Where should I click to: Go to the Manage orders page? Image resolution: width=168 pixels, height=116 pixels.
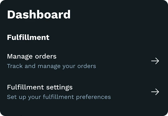click(32, 56)
